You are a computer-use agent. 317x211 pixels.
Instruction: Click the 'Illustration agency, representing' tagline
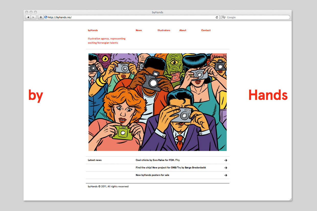pyautogui.click(x=107, y=39)
